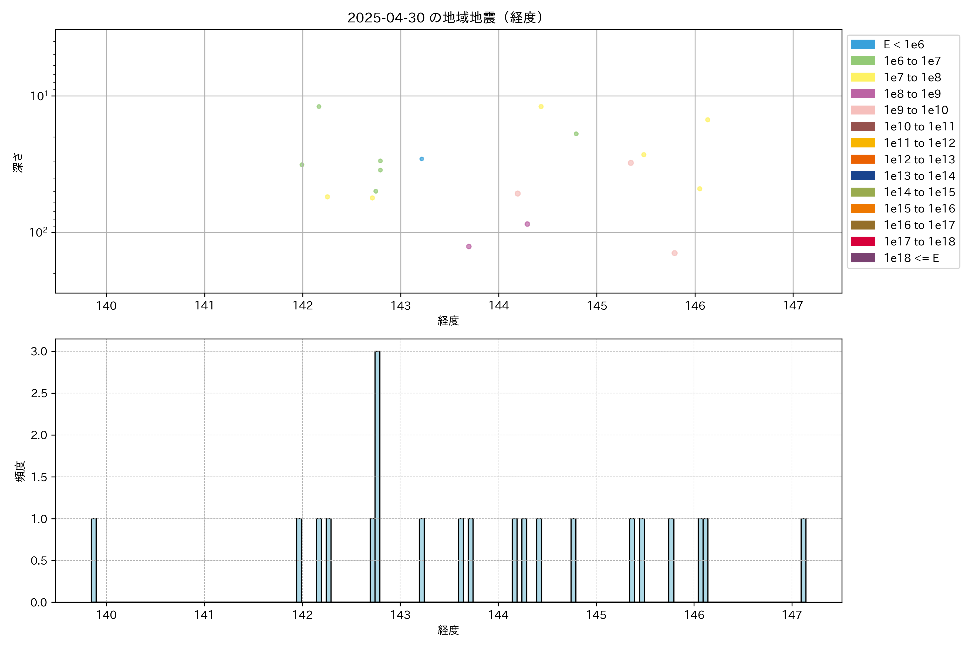Click the rightmost histogram bar near 147
Image resolution: width=972 pixels, height=648 pixels.
point(803,560)
